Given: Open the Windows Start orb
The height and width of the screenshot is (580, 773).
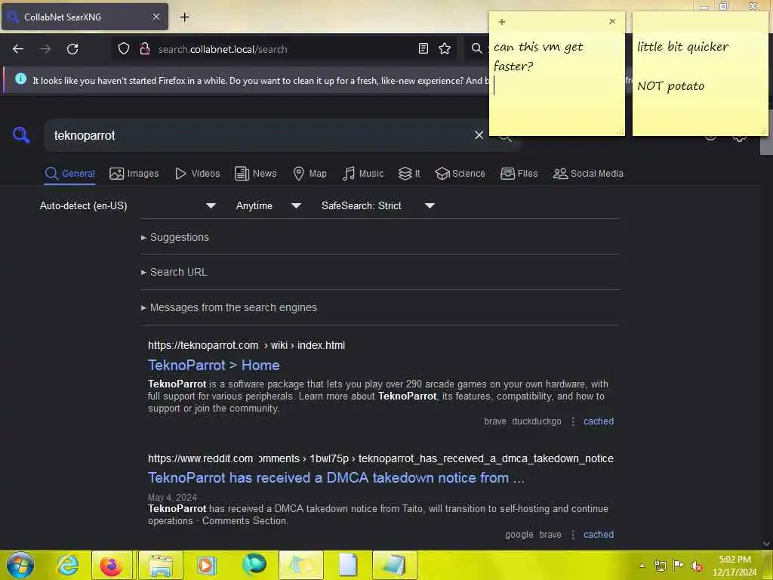Looking at the screenshot, I should 20,565.
